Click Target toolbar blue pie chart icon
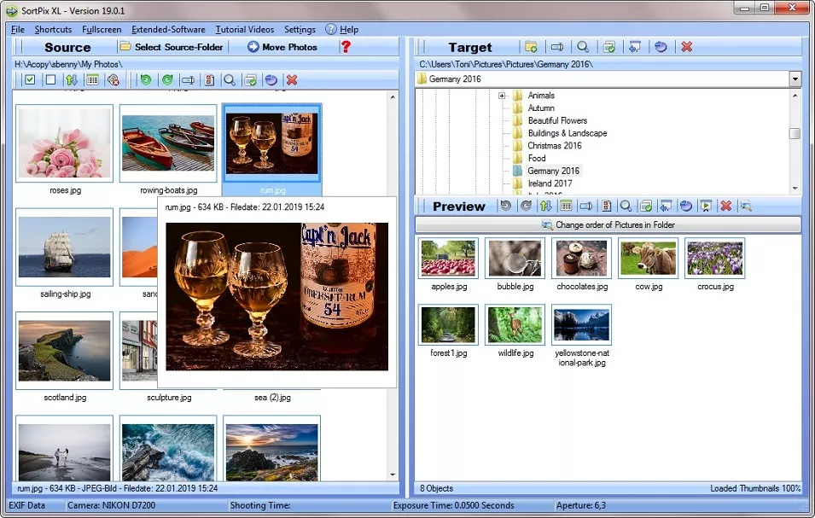Viewport: 815px width, 518px height. tap(661, 47)
